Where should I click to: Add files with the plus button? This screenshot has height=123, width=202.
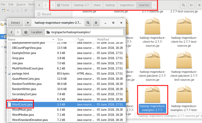(28, 23)
